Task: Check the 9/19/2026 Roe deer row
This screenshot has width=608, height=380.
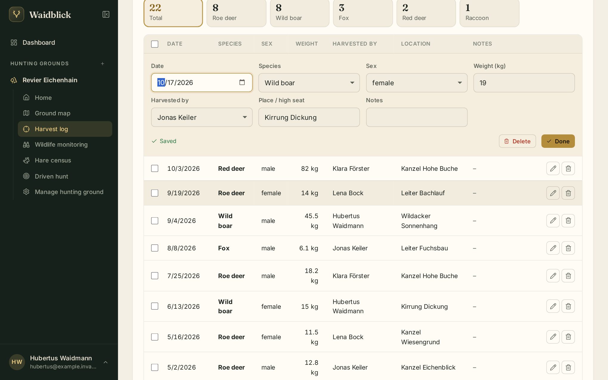Action: 155,193
